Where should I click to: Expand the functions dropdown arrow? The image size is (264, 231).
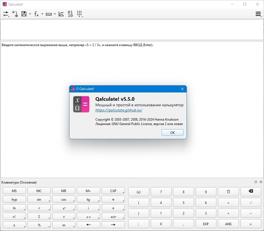pos(42,14)
